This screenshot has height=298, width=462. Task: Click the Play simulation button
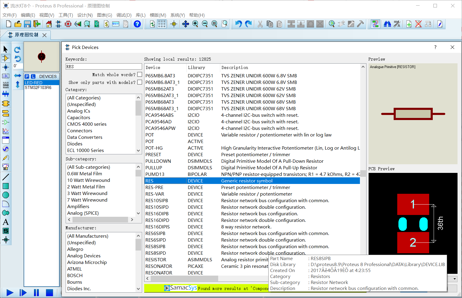point(10,293)
